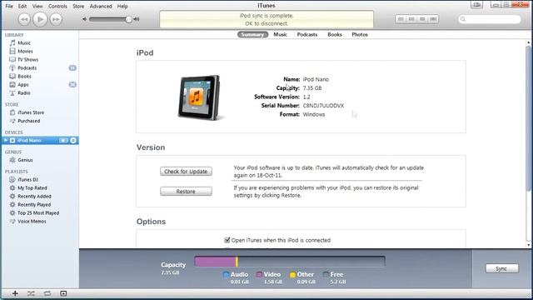Open the Advanced menu

point(101,6)
